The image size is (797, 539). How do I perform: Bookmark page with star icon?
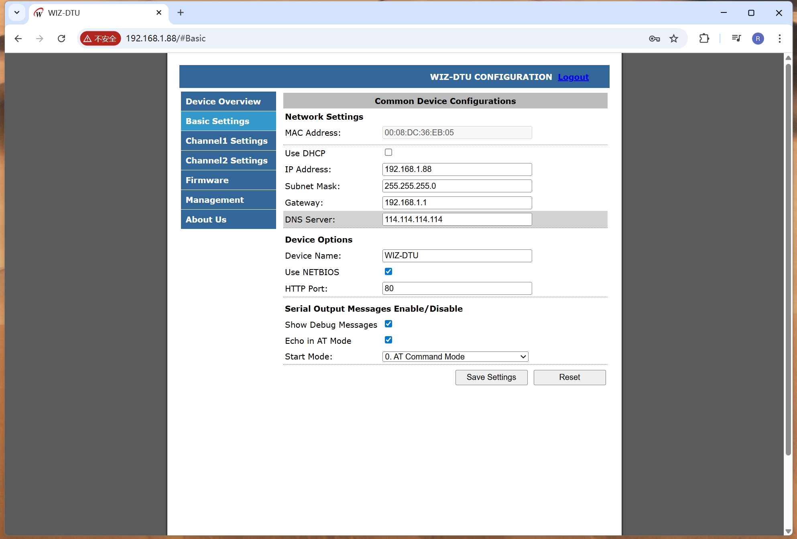coord(674,39)
